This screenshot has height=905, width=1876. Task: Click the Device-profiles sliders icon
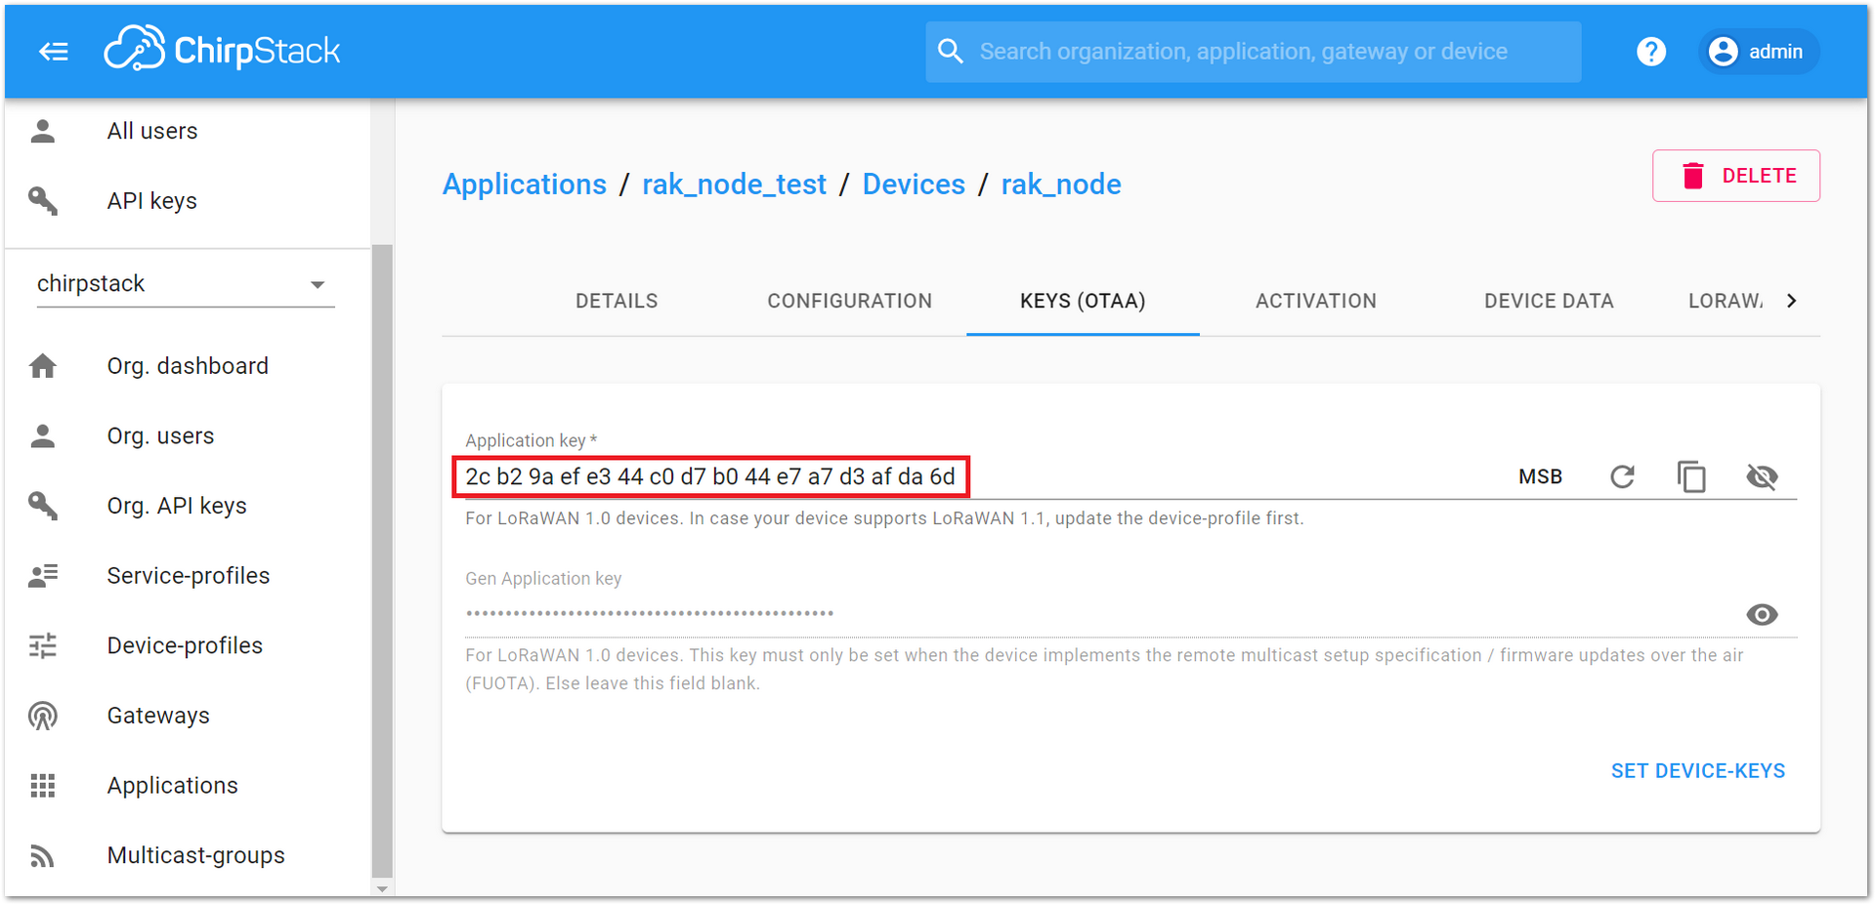[43, 645]
